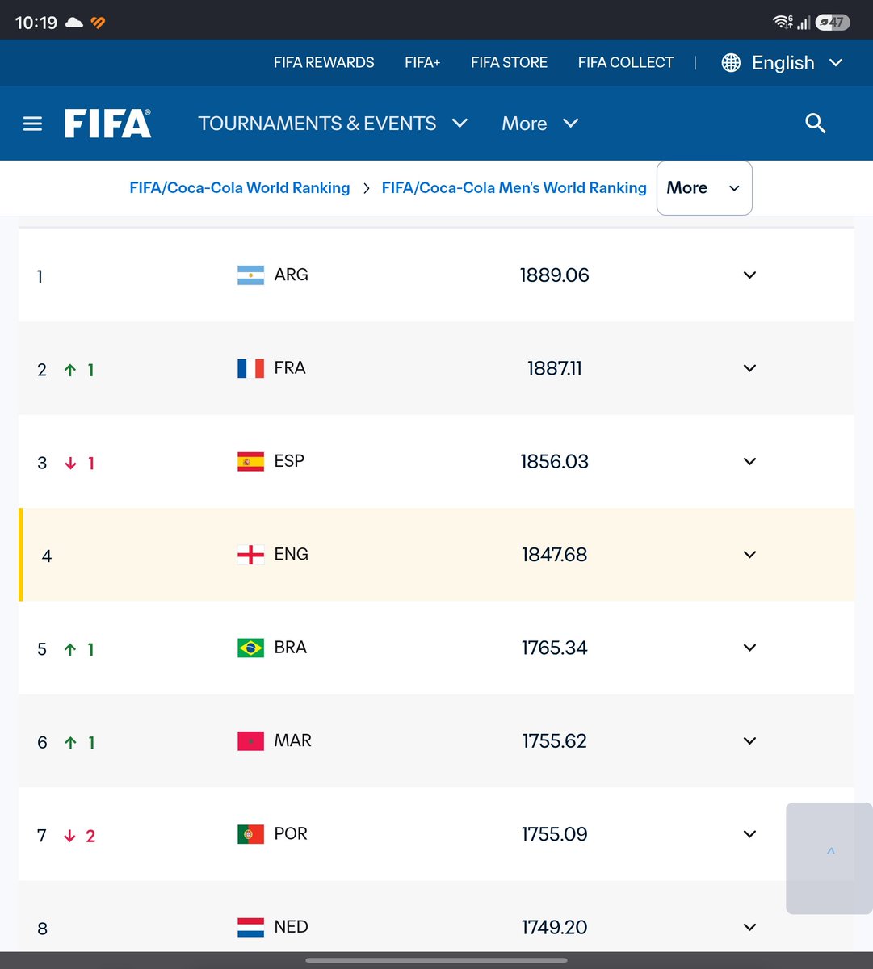873x969 pixels.
Task: Open FIFA REWARDS in top bar
Action: point(324,62)
